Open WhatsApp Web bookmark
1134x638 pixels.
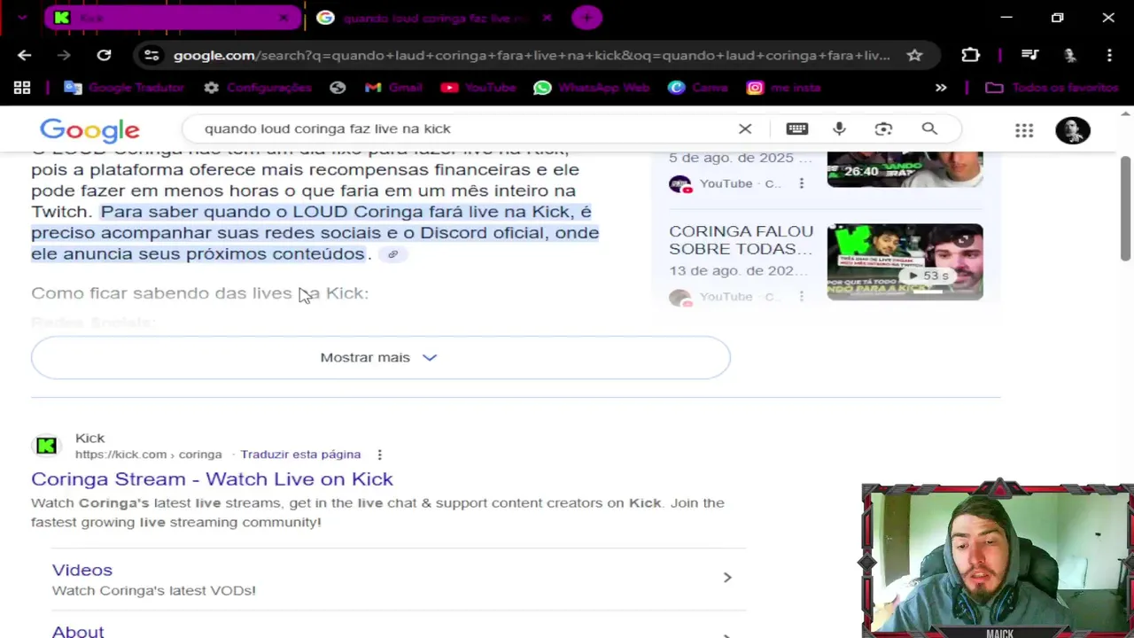(592, 88)
